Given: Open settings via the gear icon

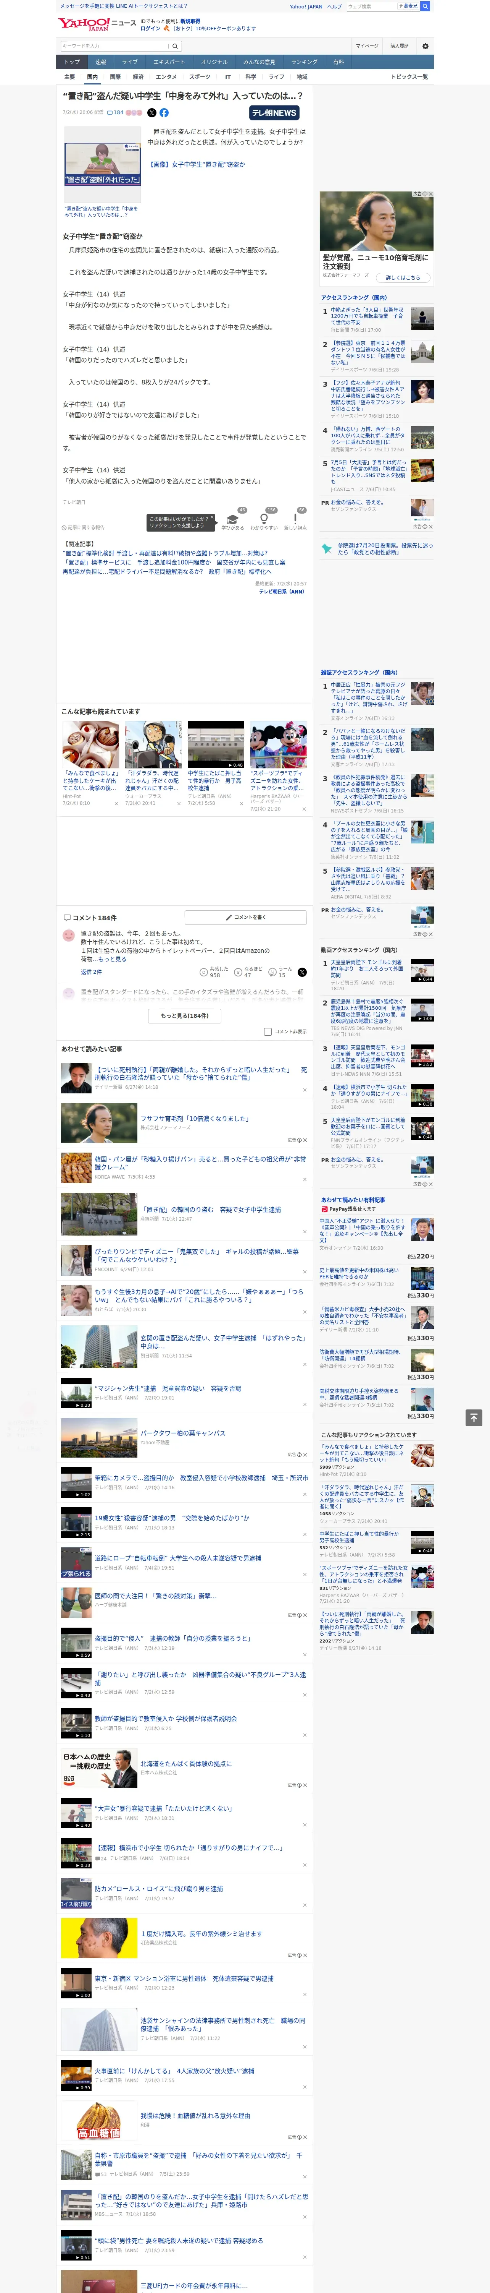Looking at the screenshot, I should (x=424, y=45).
